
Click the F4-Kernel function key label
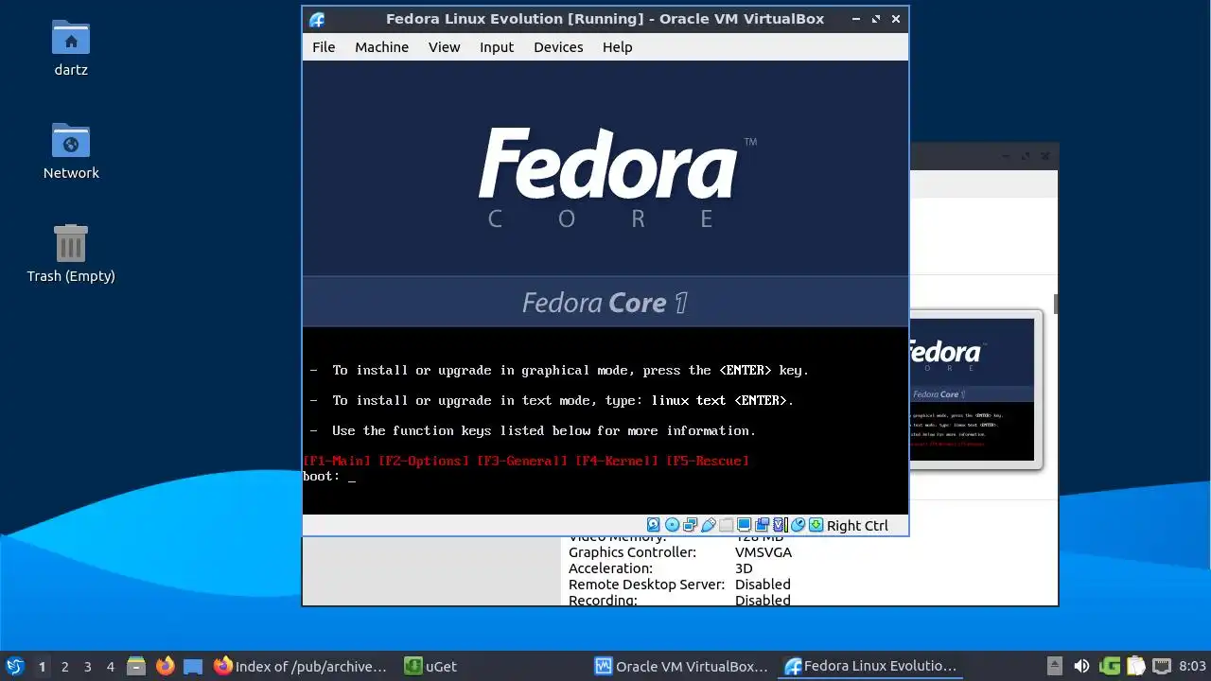click(x=617, y=461)
